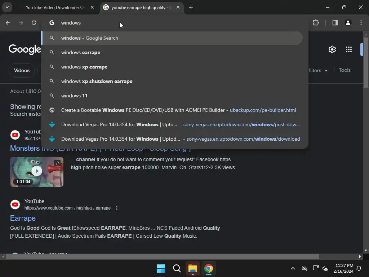This screenshot has height=277, width=369.
Task: Play the Monsters Inc video thumbnail
Action: (x=37, y=172)
